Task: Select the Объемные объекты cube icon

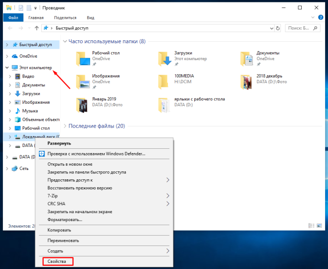Action: click(x=17, y=120)
